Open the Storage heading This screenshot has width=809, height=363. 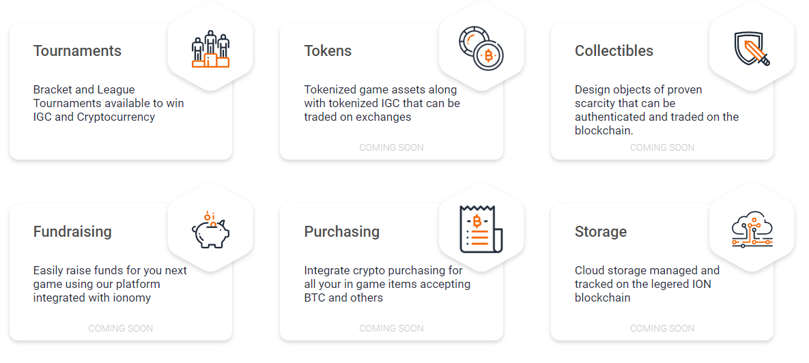(601, 231)
